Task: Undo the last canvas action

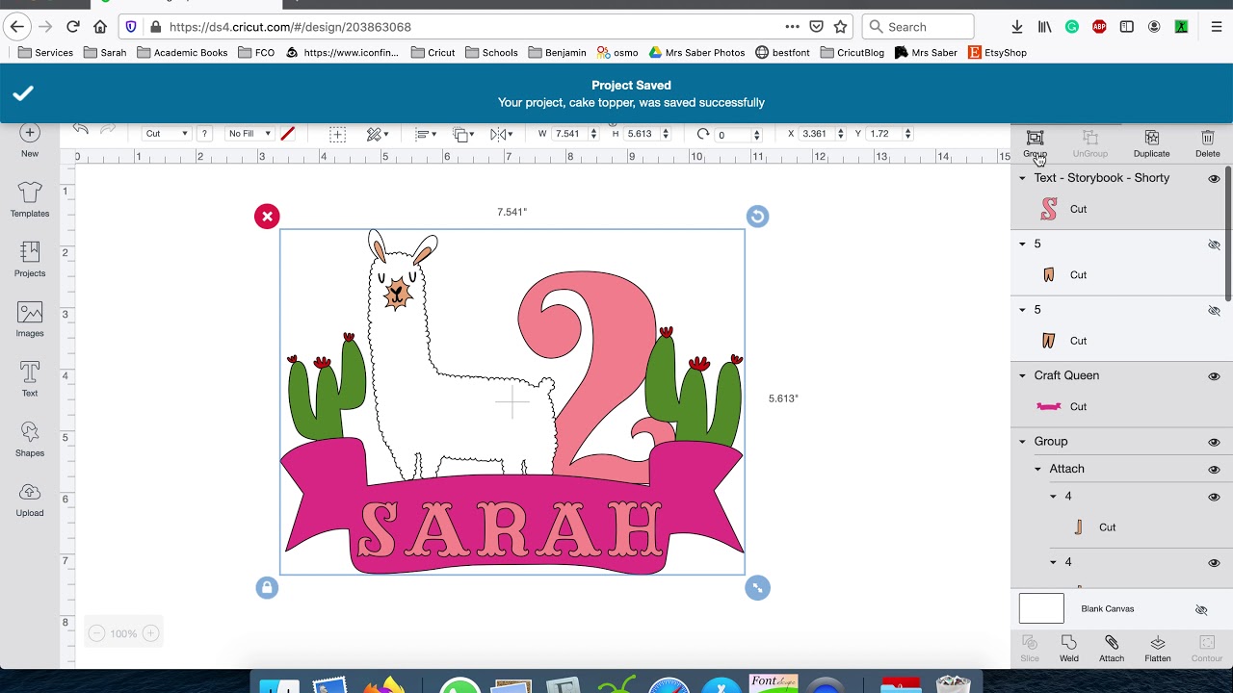Action: [81, 130]
